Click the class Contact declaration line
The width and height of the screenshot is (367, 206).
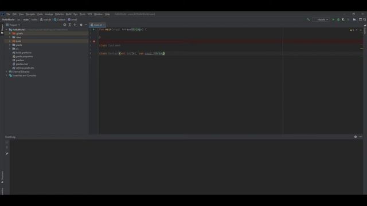[132, 53]
